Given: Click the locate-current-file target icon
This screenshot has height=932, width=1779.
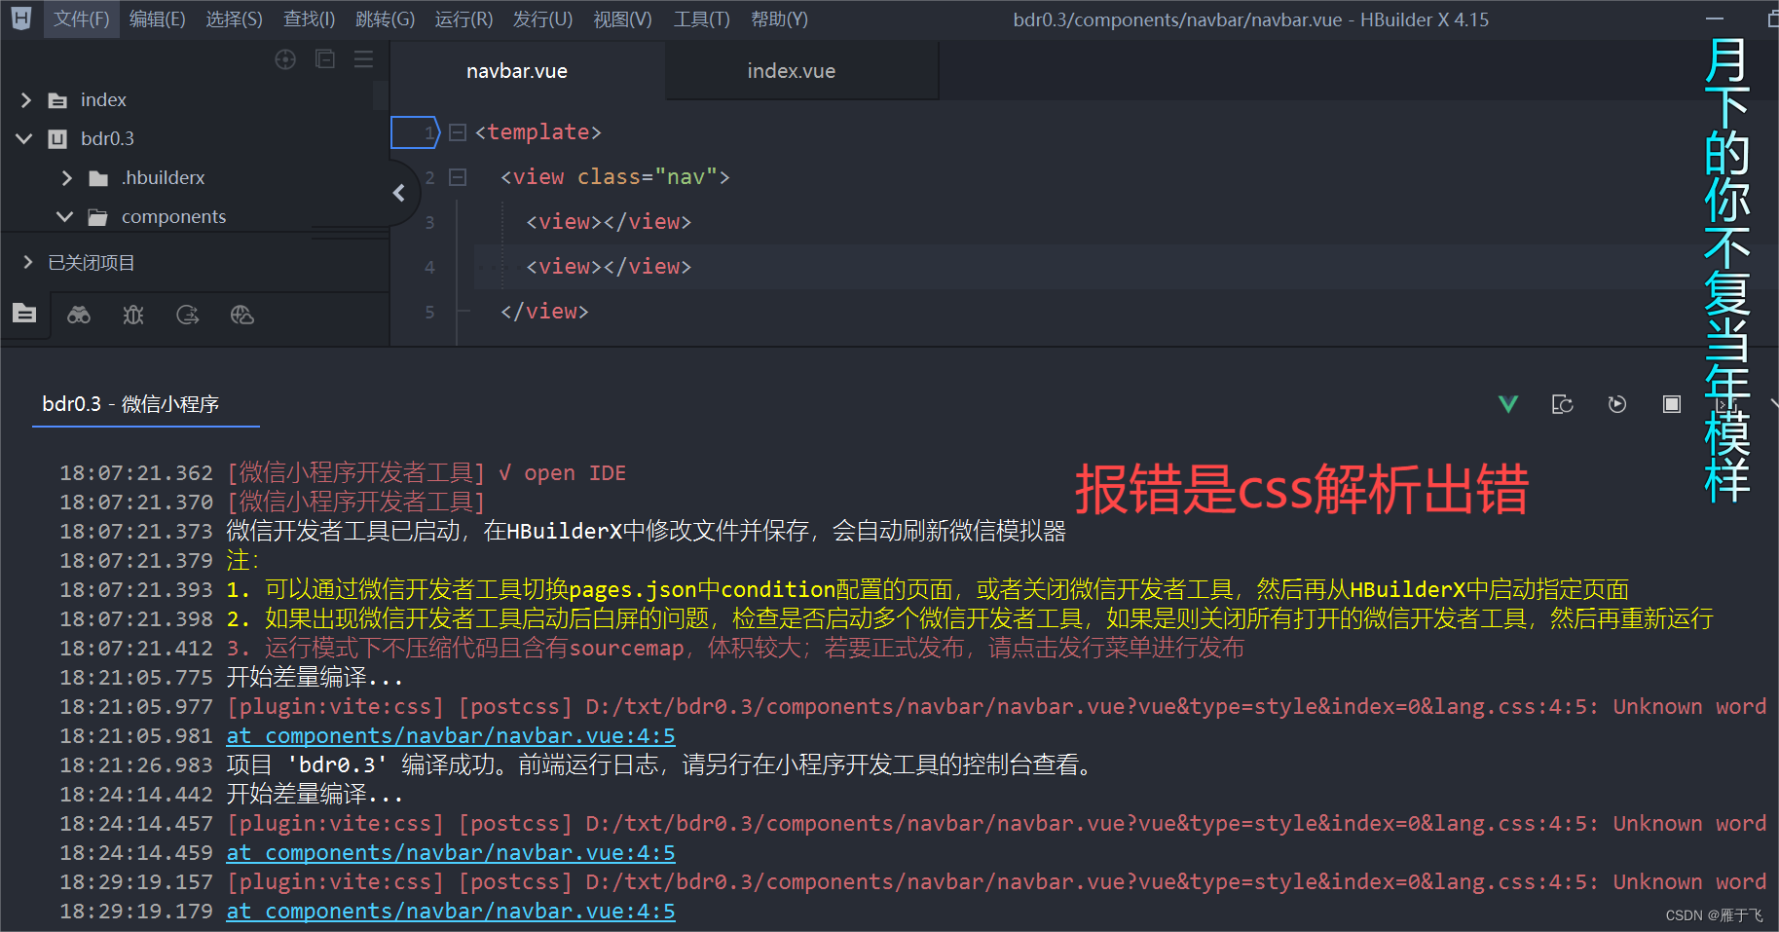Looking at the screenshot, I should (285, 59).
